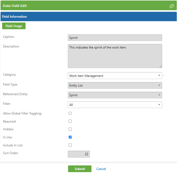Viewport: 177px width, 174px height.
Task: Open the Category dropdown showing Work Item Management
Action: 115,76
